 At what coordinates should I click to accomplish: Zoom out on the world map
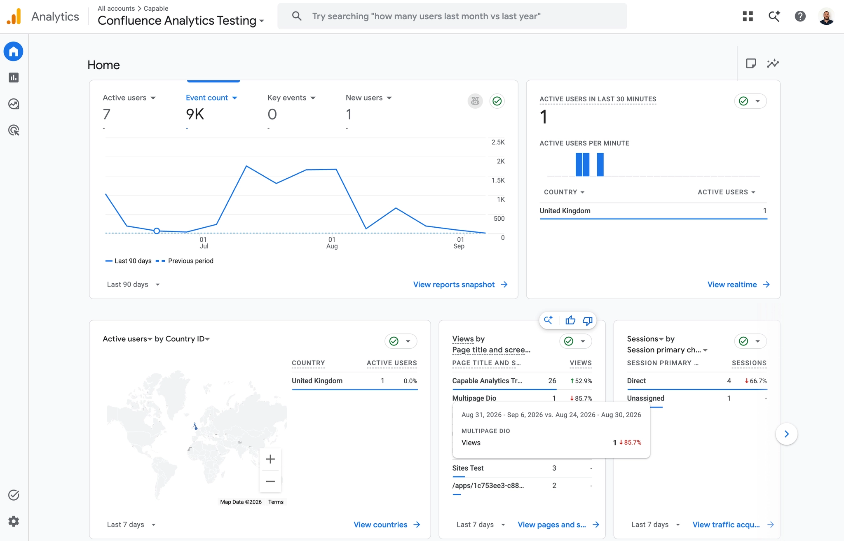click(270, 481)
